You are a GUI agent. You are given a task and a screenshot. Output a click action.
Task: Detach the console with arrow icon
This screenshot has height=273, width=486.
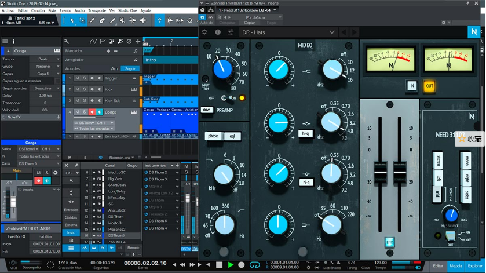point(76,165)
